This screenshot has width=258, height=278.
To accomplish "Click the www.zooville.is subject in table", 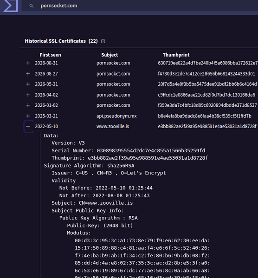I will pos(113,126).
